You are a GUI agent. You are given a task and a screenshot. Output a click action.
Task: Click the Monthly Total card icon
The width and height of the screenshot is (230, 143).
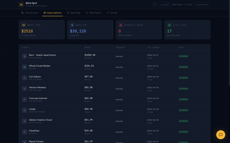tap(24, 25)
